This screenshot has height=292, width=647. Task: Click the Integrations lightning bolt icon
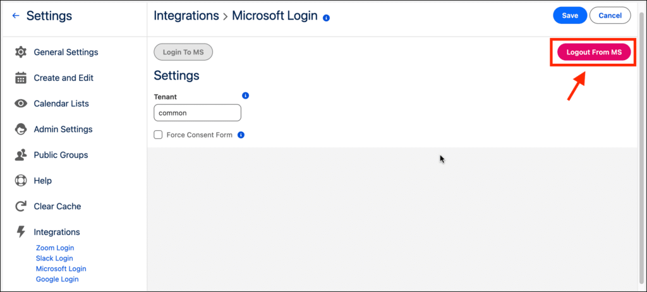(x=21, y=232)
